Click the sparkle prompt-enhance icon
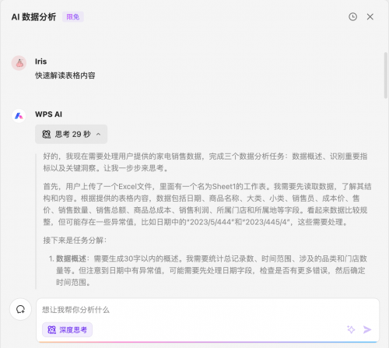The width and height of the screenshot is (389, 348). tap(351, 329)
